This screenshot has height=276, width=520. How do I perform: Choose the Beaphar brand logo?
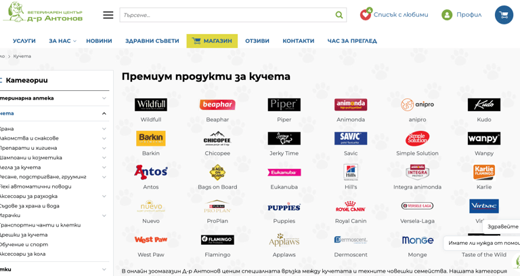click(217, 104)
